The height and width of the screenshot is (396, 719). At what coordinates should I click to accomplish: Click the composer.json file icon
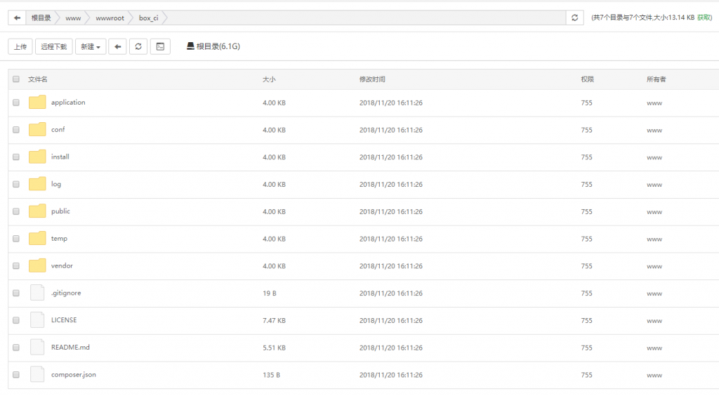[37, 374]
